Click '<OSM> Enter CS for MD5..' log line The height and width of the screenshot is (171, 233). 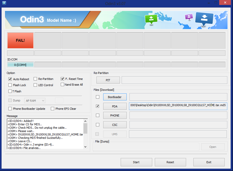[x=25, y=124]
